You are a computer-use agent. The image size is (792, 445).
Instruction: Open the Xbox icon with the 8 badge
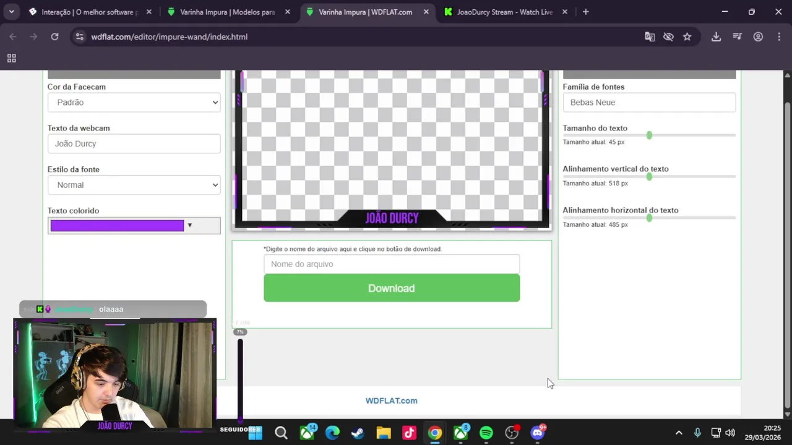point(461,433)
